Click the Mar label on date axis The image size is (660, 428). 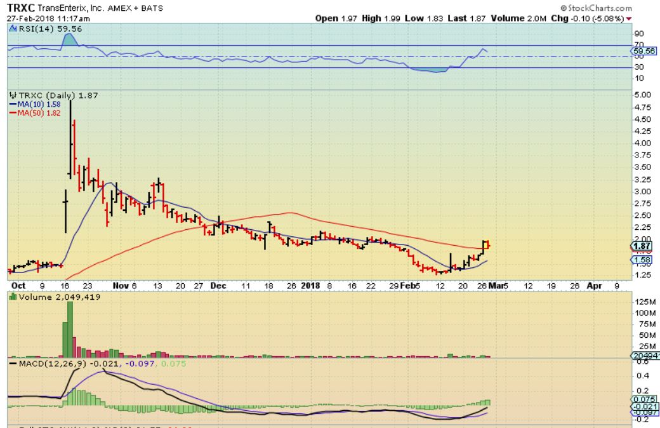496,286
